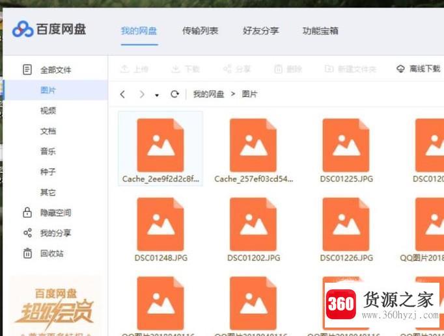Select the 图片 category in sidebar
This screenshot has width=444, height=336.
[x=48, y=90]
